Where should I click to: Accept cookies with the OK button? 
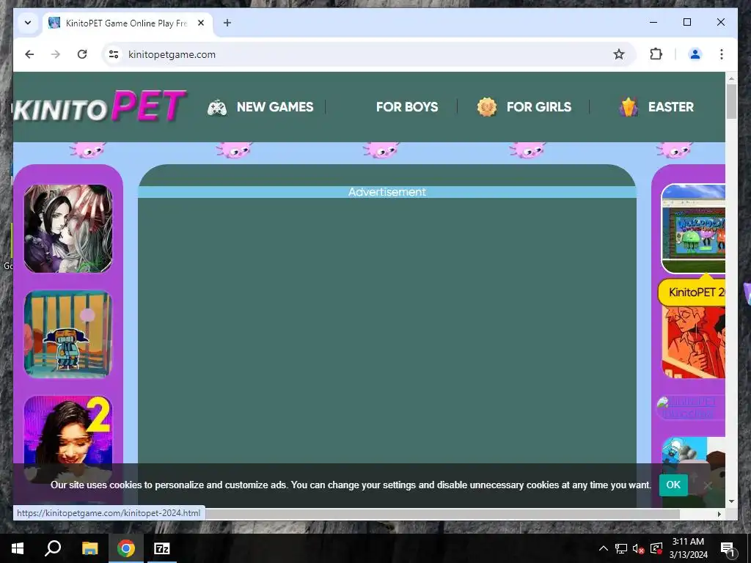point(673,485)
